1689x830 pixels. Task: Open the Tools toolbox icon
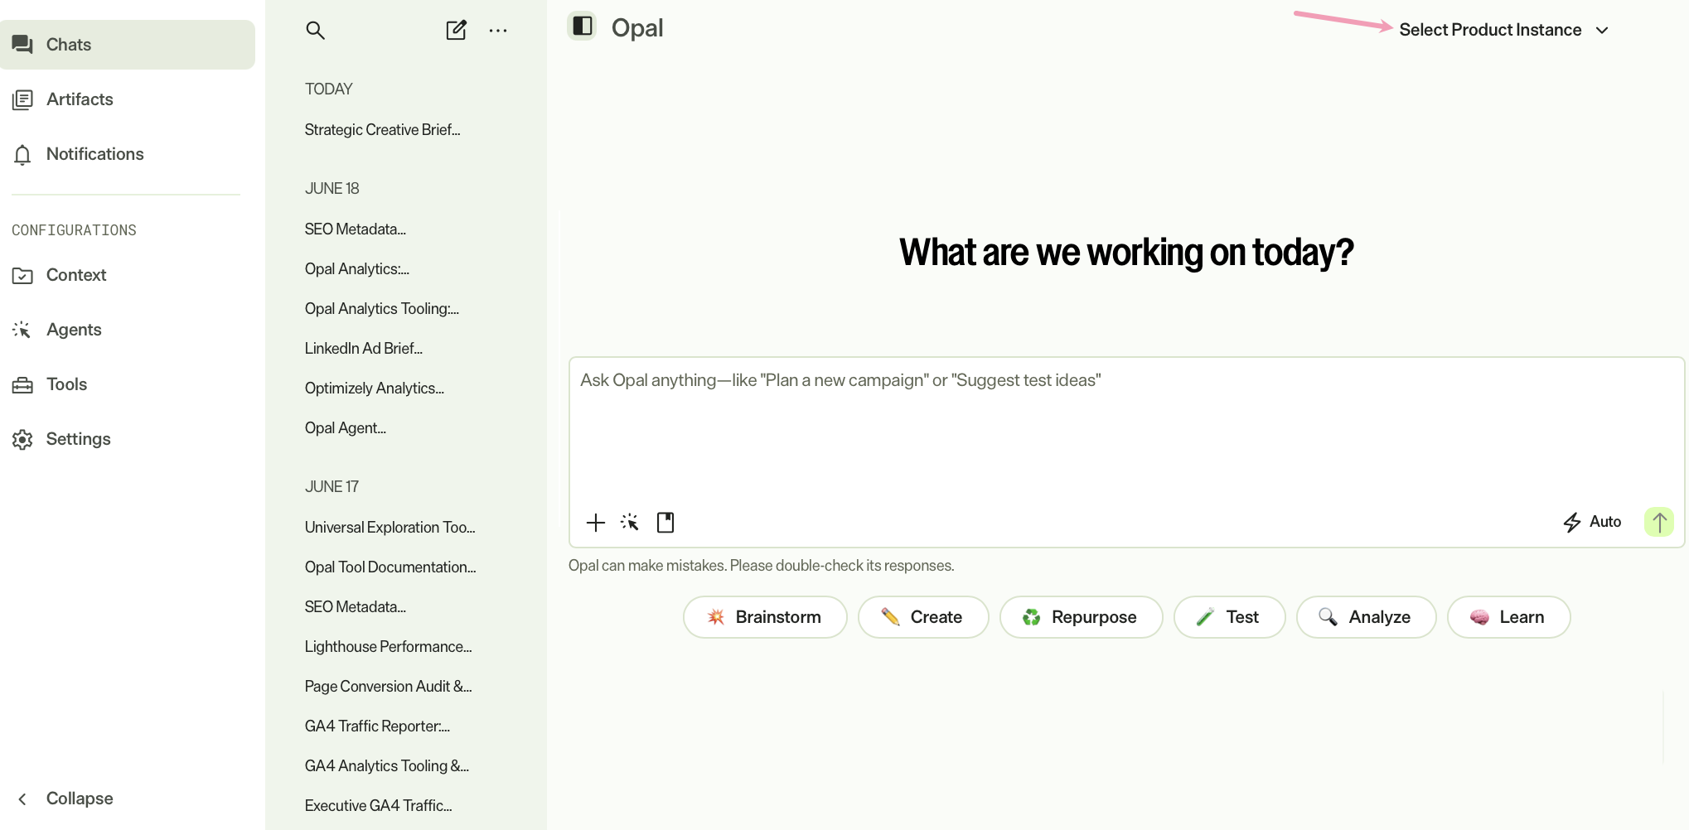(22, 384)
